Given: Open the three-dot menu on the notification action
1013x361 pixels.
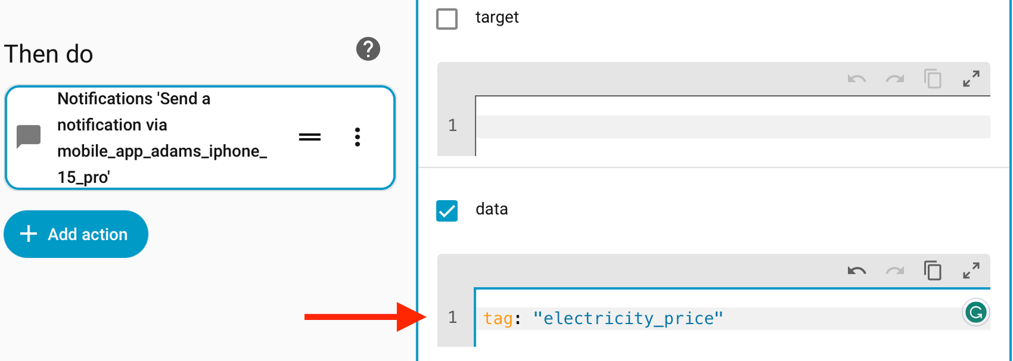Looking at the screenshot, I should 357,137.
